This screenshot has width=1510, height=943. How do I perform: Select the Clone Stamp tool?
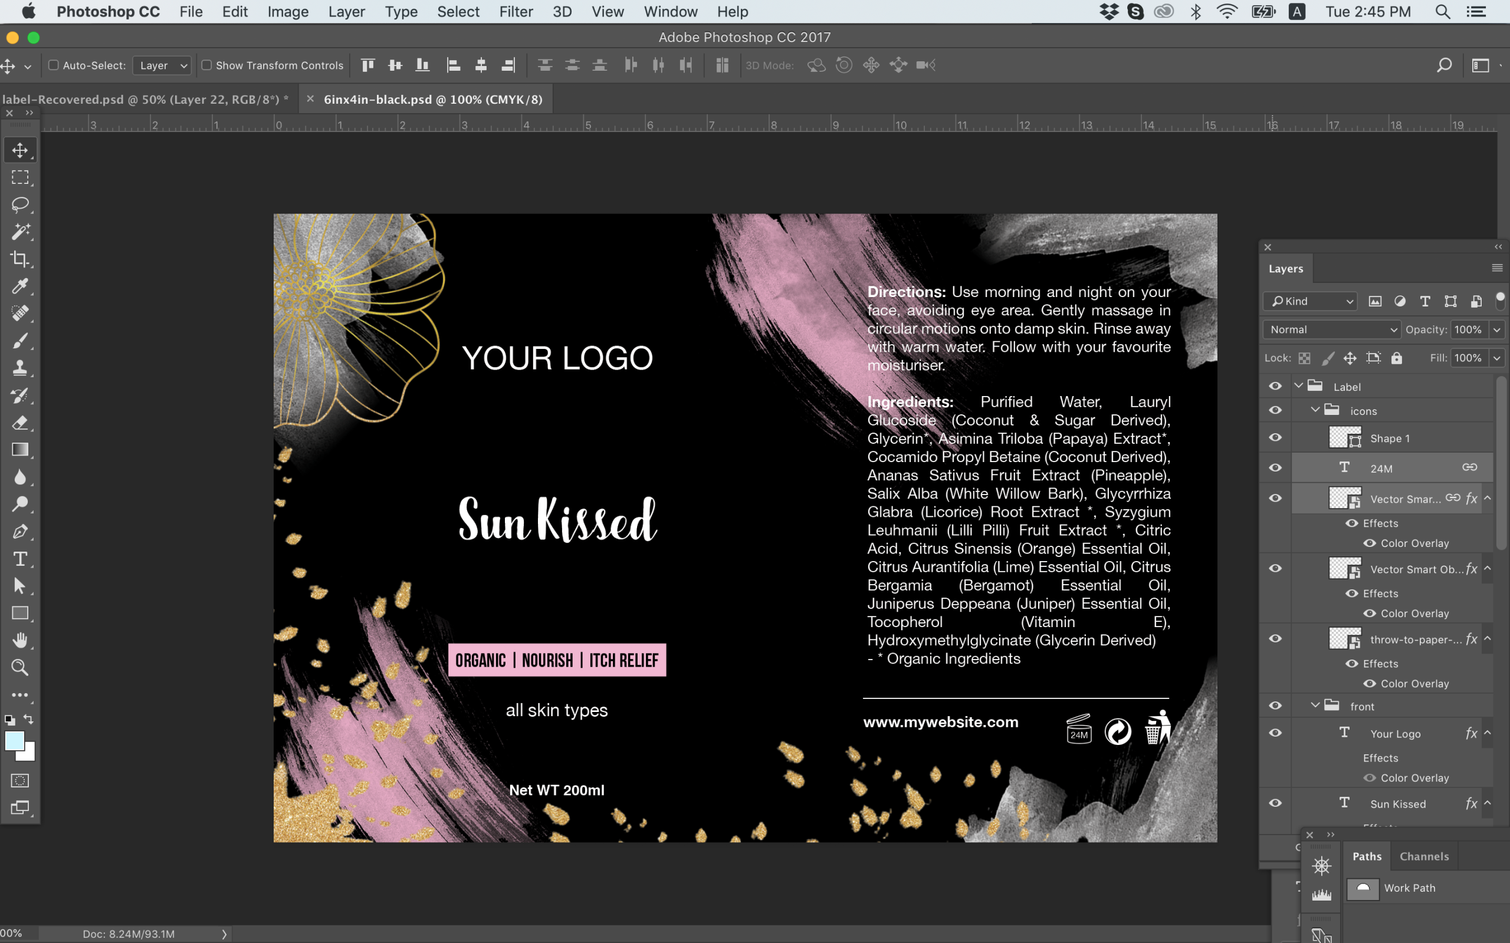[x=20, y=368]
